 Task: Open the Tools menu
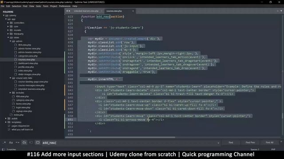coord(46,6)
